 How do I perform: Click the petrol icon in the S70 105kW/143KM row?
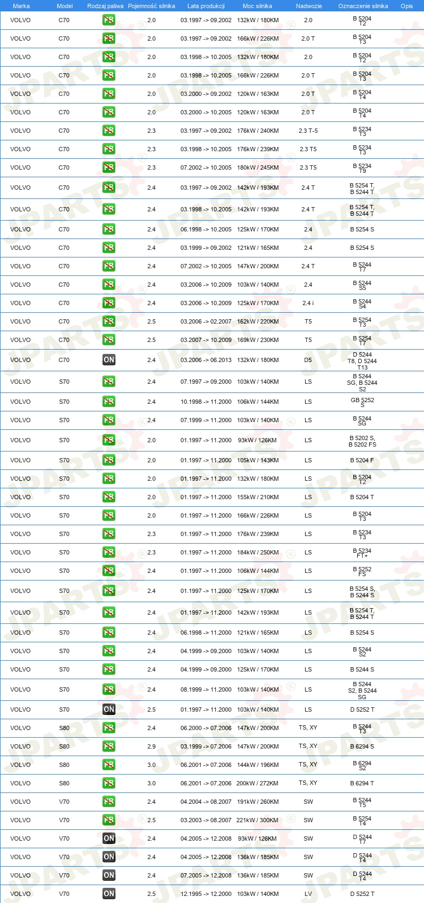pos(109,460)
